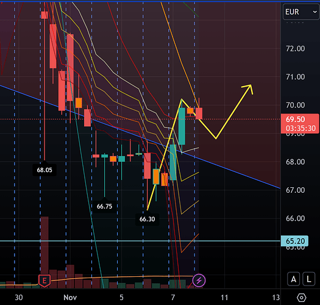Click the 72.00 level on price scale

click(295, 49)
